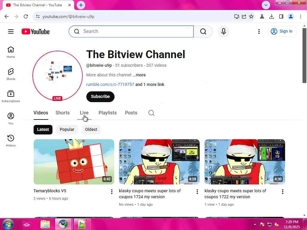Open browser profile avatar
The width and height of the screenshot is (307, 230).
[291, 16]
